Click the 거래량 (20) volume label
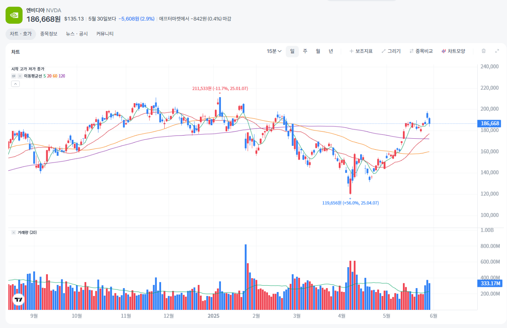507x328 pixels. coord(27,232)
